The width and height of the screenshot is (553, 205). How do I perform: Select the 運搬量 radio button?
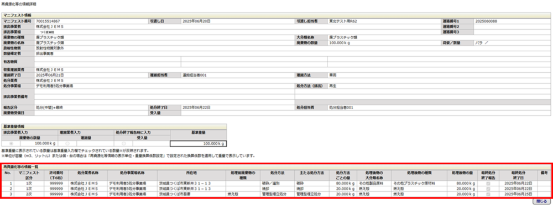point(67,144)
